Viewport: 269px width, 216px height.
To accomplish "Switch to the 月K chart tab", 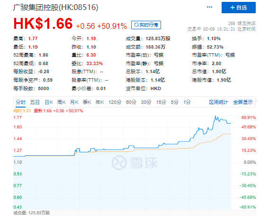I will tap(74, 102).
